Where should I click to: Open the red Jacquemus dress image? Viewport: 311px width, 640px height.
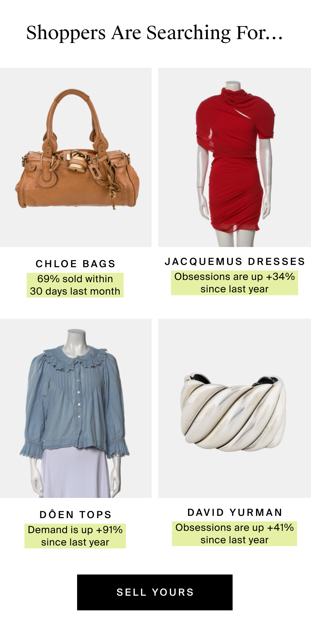point(235,157)
